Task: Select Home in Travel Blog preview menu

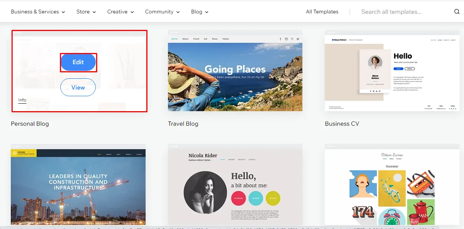Action: pos(174,39)
